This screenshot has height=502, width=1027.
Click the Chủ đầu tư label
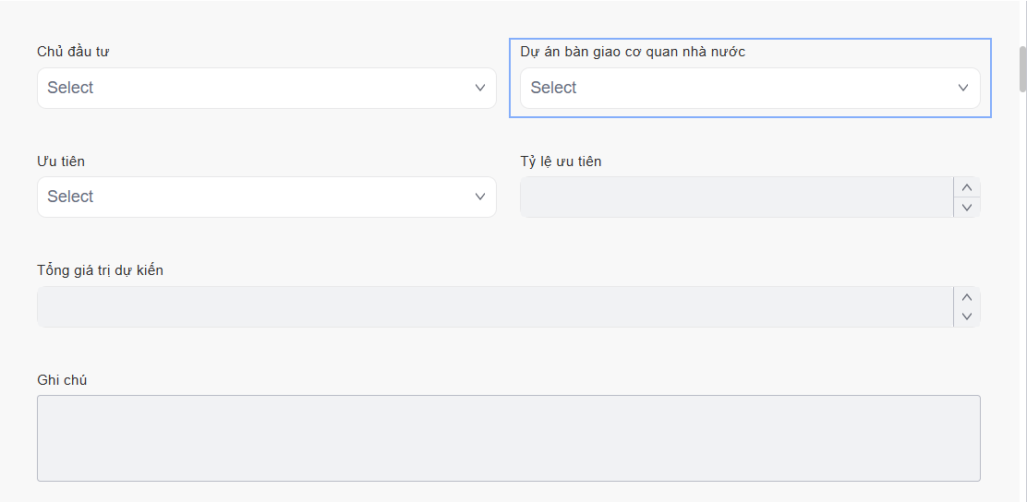coord(73,52)
